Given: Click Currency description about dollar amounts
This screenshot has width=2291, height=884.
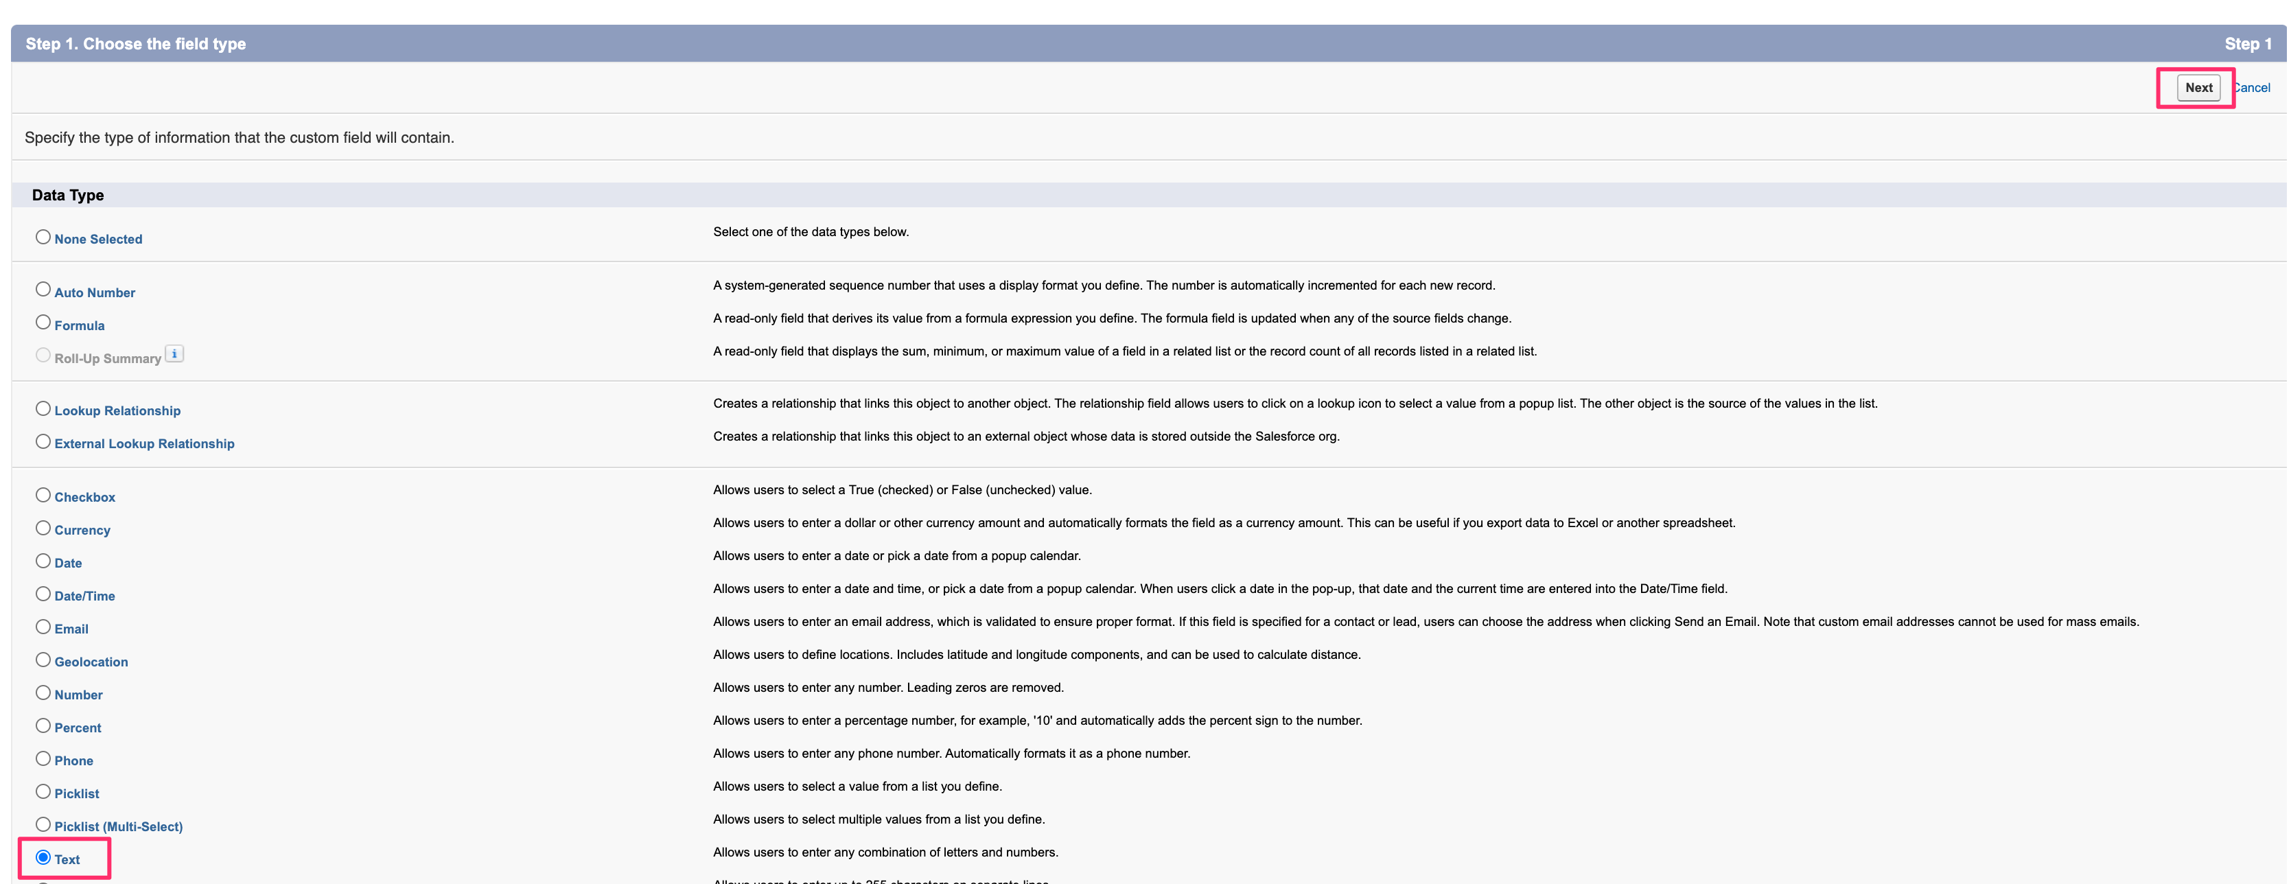Looking at the screenshot, I should click(1224, 523).
